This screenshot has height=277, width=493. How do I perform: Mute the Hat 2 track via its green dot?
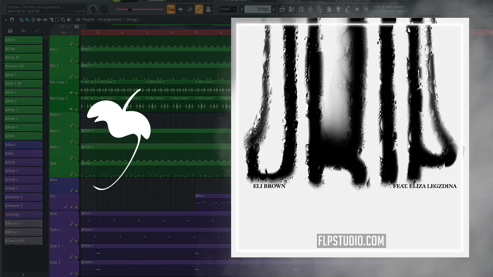pyautogui.click(x=76, y=60)
